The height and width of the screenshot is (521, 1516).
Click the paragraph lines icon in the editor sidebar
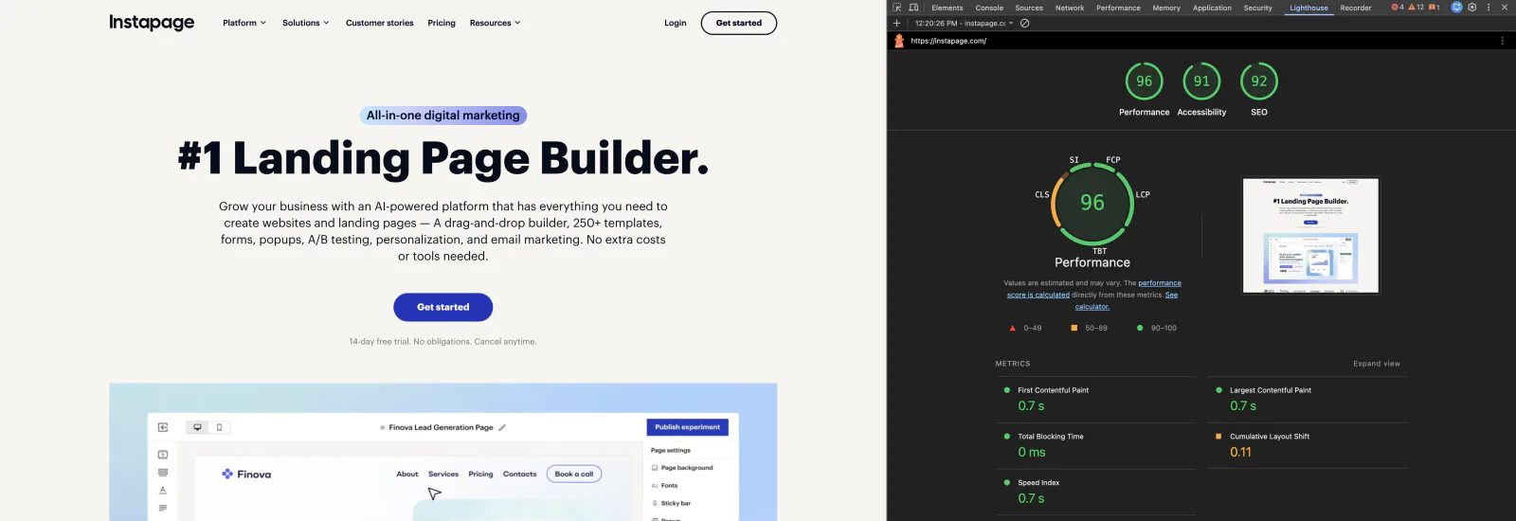point(163,508)
